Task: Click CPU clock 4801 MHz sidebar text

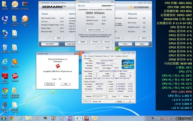Action: pyautogui.click(x=178, y=3)
